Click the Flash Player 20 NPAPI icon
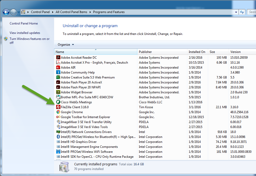The width and height of the screenshot is (256, 176). click(58, 87)
